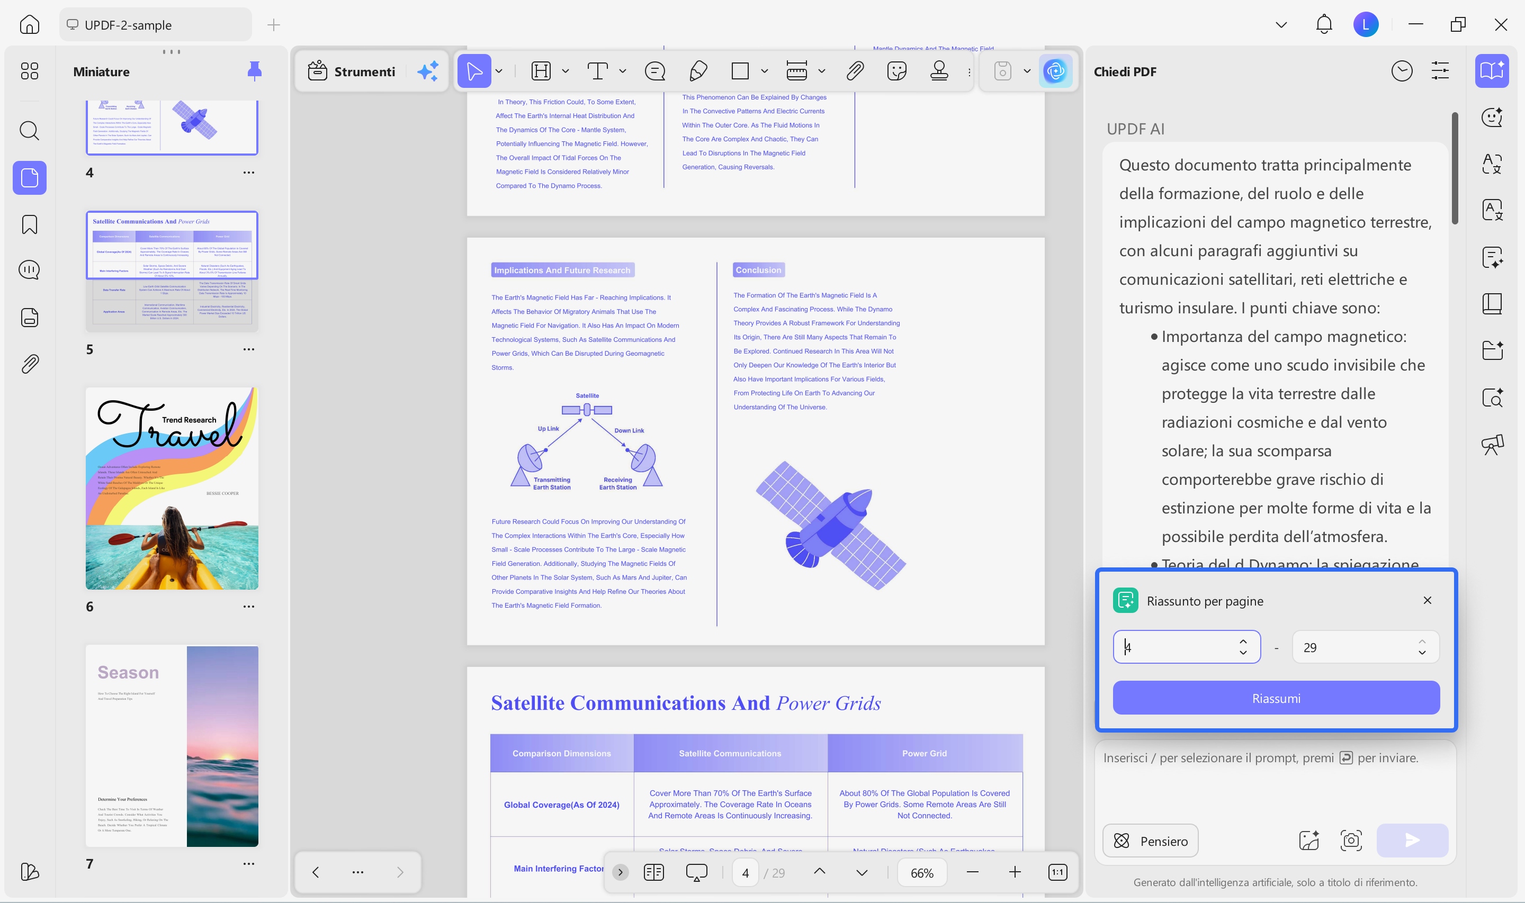The image size is (1525, 903).
Task: Expand the rectangle shape dropdown arrow
Action: pyautogui.click(x=764, y=71)
